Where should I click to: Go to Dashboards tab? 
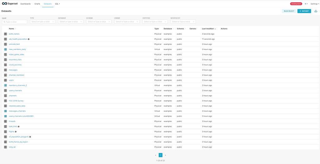26,4
